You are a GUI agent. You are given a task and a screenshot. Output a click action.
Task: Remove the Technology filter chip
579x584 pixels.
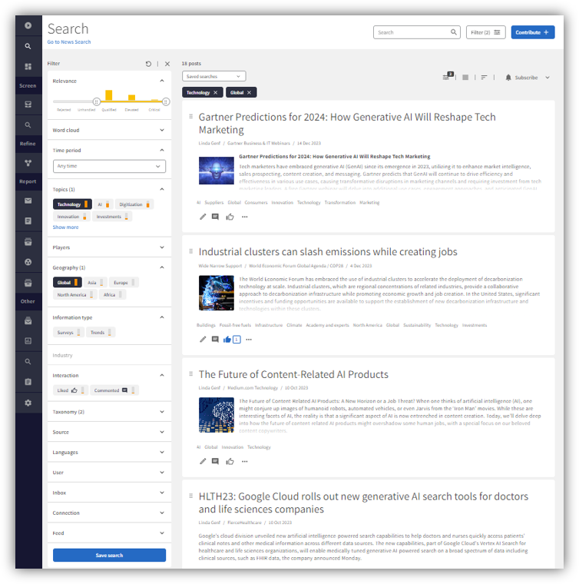(216, 92)
